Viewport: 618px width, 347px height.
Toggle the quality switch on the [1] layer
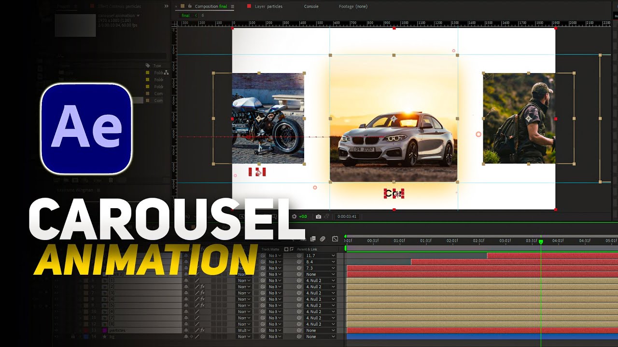[x=197, y=280]
